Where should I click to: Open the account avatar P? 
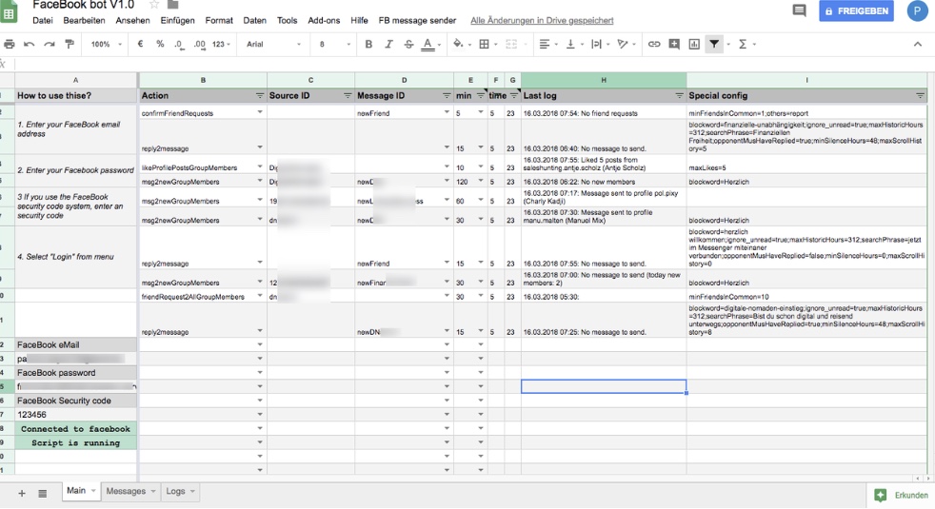917,10
